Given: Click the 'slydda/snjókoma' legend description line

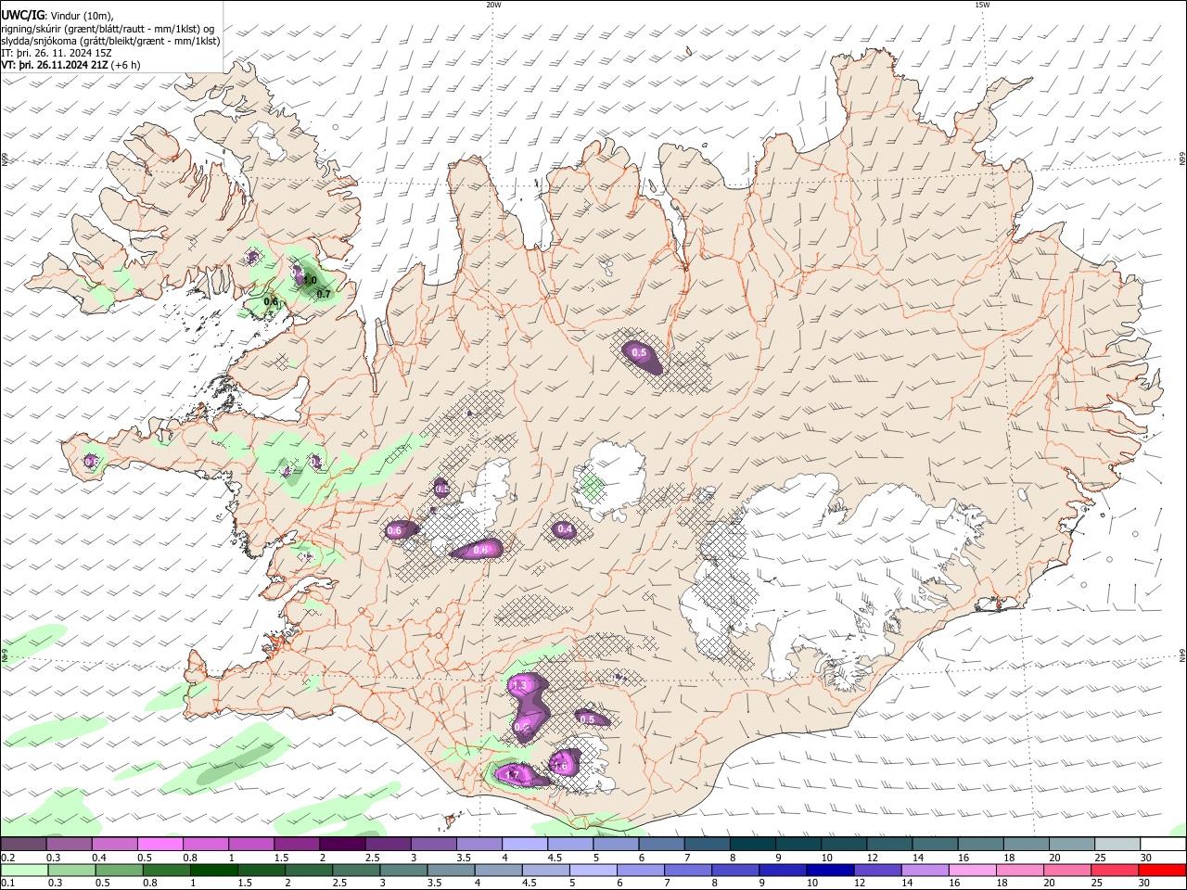Looking at the screenshot, I should coord(110,41).
